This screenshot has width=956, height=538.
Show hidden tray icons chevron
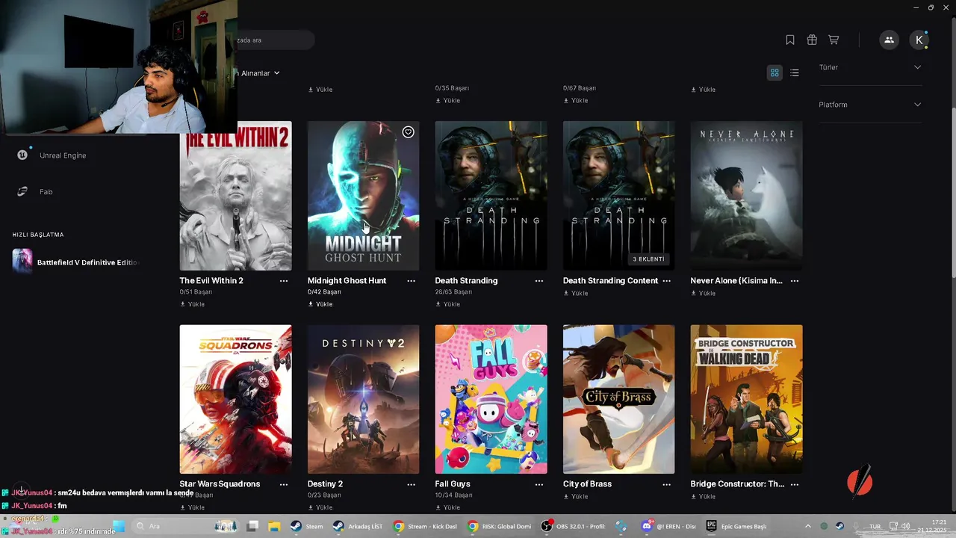tap(807, 526)
